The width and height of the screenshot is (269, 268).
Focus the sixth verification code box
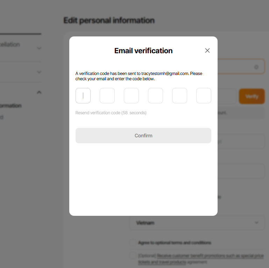click(x=204, y=96)
